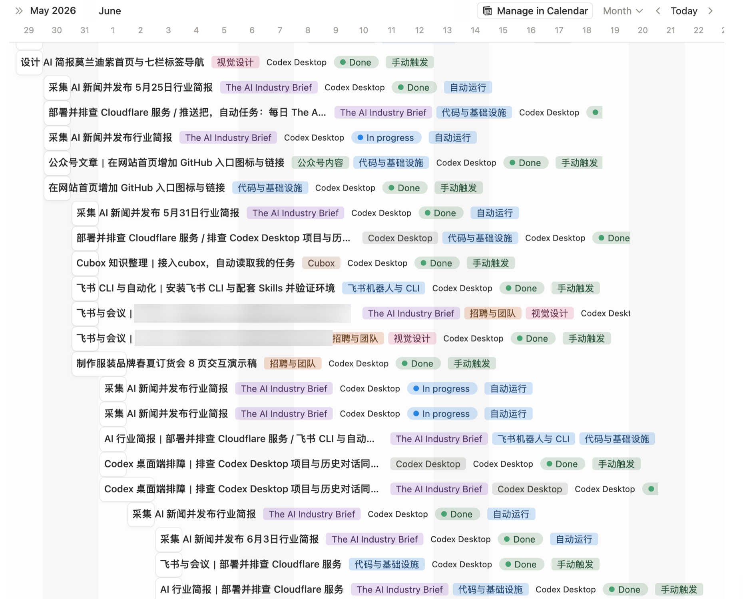743x599 pixels.
Task: Click Done status on 设计 AI 简报 row
Action: [x=356, y=62]
